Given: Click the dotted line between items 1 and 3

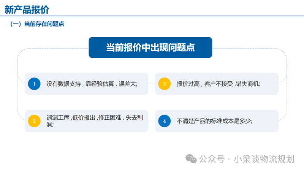Looking at the screenshot, I should (x=151, y=84).
